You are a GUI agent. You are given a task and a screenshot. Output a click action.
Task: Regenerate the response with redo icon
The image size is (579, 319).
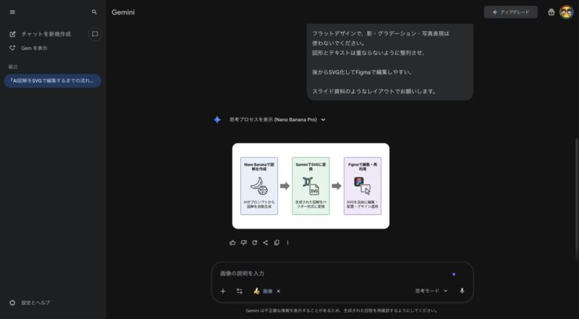point(255,242)
